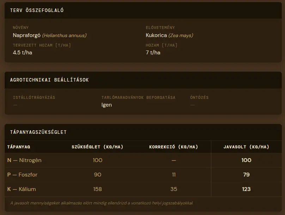Screen dimensions: 285x215
Task: Click the Korrekció (kg/ha) column header
Action: tap(174, 147)
